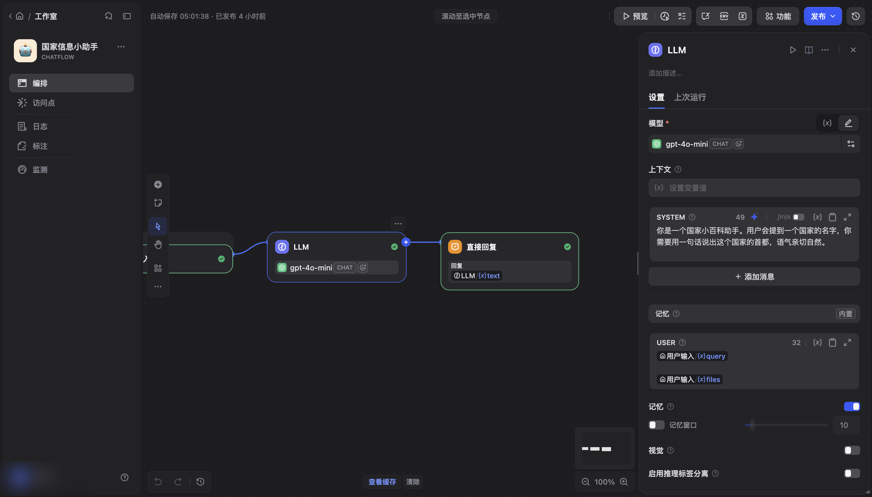Disable the 记忆 memory toggle

pos(852,406)
